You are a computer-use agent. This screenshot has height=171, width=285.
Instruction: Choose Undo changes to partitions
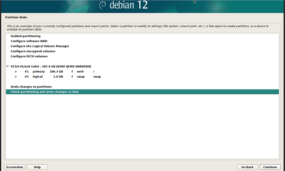[x=31, y=87]
